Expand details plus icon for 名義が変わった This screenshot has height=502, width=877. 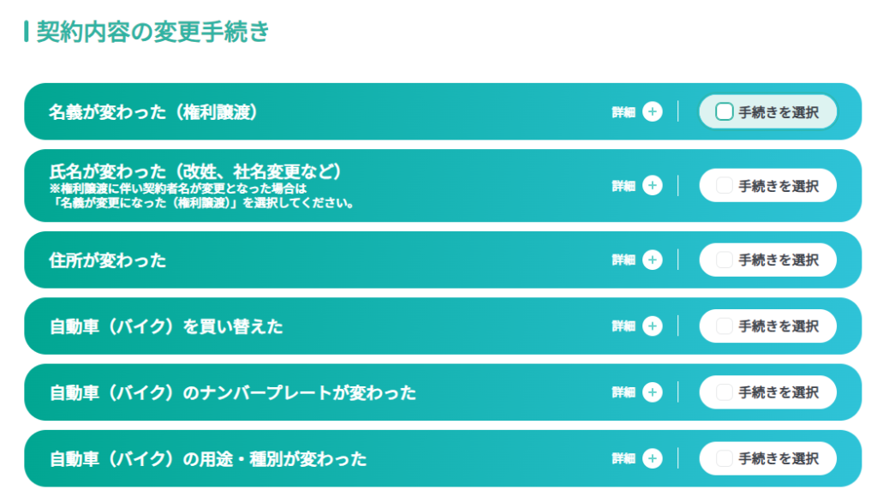point(652,112)
